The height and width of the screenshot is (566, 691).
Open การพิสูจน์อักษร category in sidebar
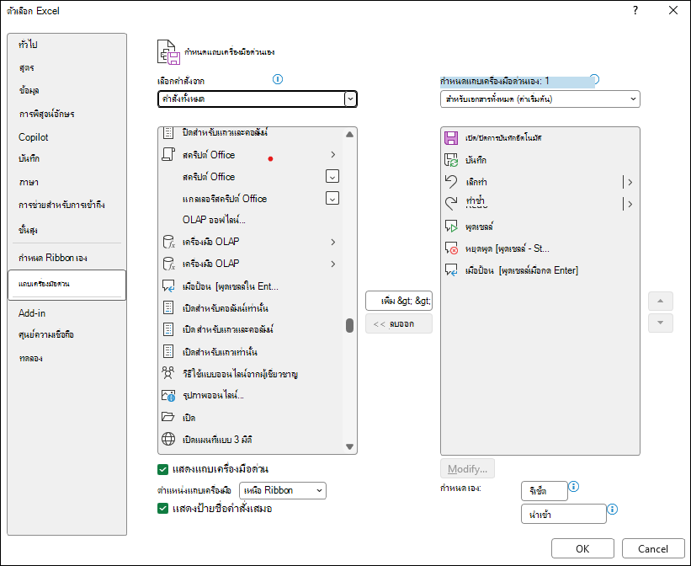click(x=67, y=114)
